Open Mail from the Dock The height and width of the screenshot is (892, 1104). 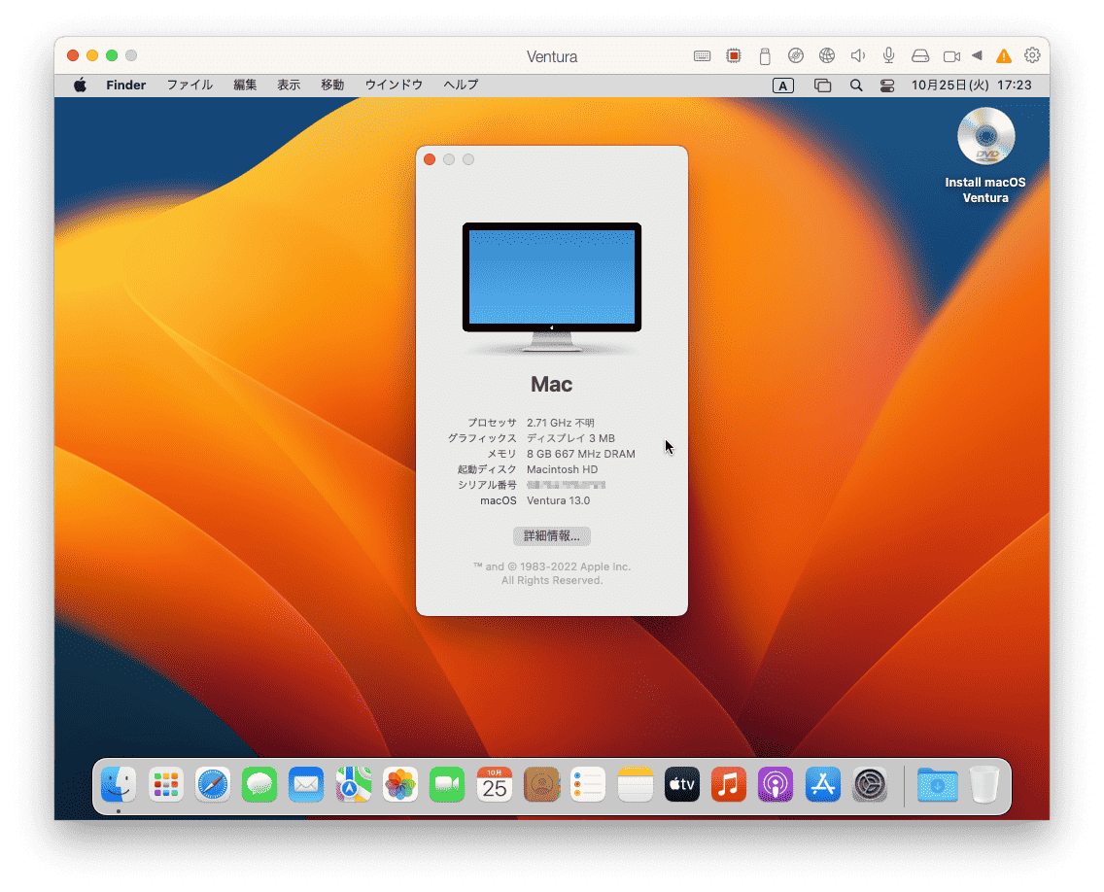[306, 784]
